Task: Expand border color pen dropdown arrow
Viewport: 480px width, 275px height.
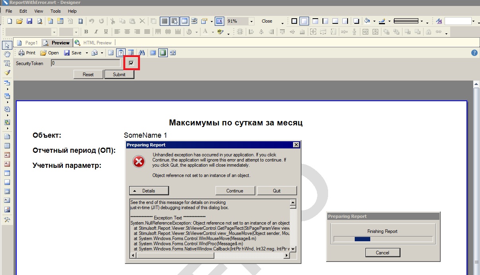Action: pos(389,21)
